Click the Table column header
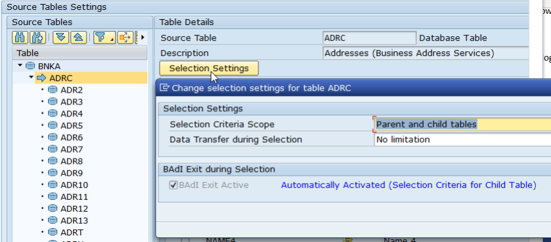 [x=80, y=53]
